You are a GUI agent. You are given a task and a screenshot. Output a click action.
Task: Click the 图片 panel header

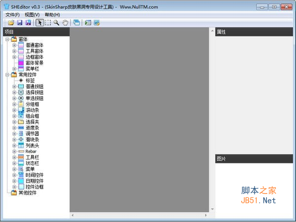(x=254, y=159)
